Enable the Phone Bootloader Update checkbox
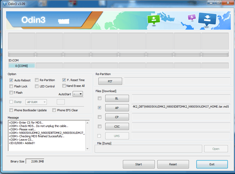 pos(11,110)
